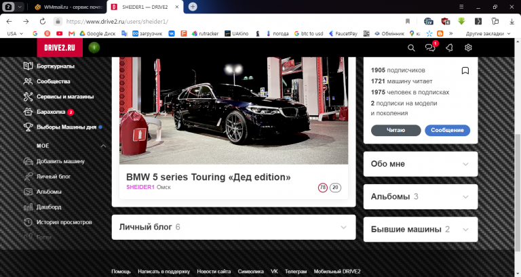This screenshot has width=521, height=277.
Task: Close the SHEIDER1 — DRIVE2 tab
Action: point(177,7)
